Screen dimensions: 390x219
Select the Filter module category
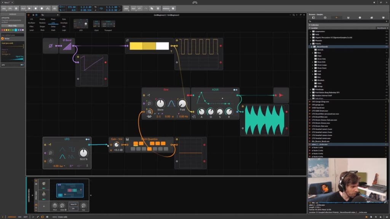(x=31, y=26)
